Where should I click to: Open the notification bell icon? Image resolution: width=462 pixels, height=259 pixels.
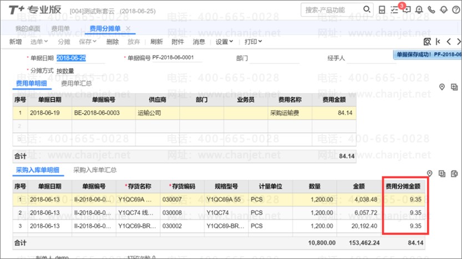click(419, 10)
